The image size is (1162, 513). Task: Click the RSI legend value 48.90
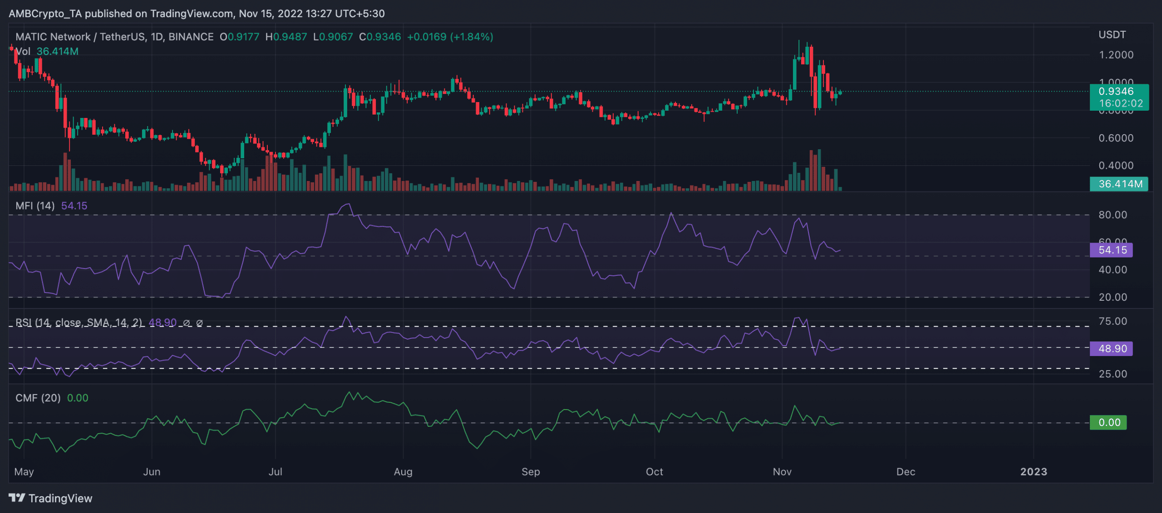pyautogui.click(x=162, y=322)
